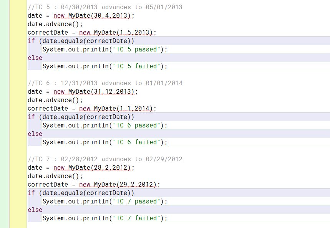330x228 pixels.
Task: Select the TC 6 comment line
Action: [x=104, y=83]
